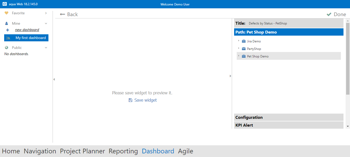This screenshot has height=157, width=350.
Task: Open the Reporting tab in bottom navigation
Action: pyautogui.click(x=123, y=151)
